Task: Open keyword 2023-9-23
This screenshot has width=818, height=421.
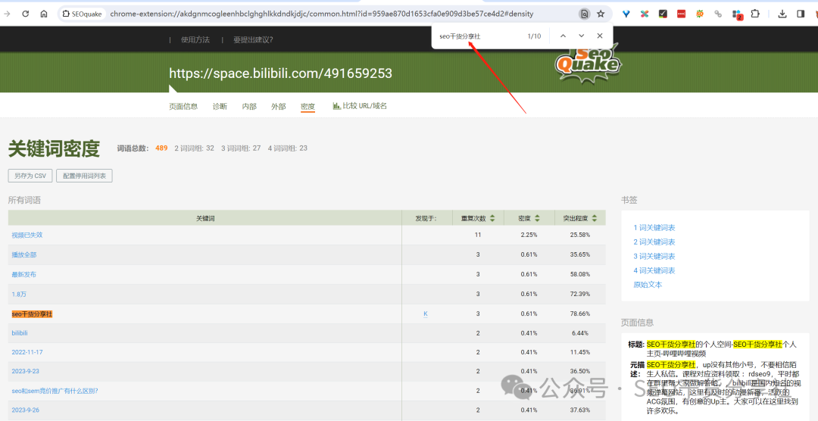Action: tap(26, 372)
